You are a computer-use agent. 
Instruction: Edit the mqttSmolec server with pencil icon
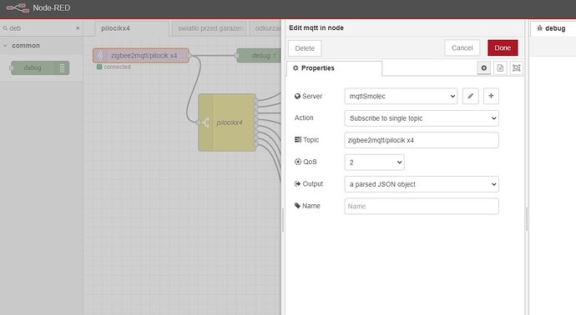[x=471, y=96]
